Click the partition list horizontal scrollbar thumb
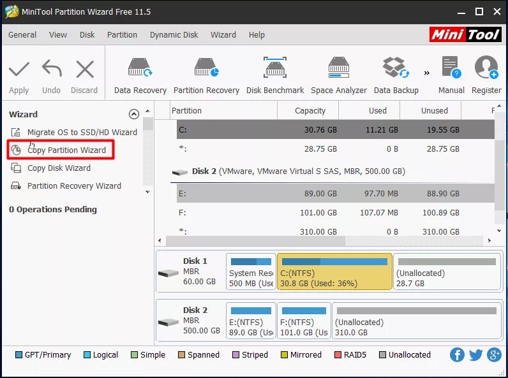 pos(255,240)
